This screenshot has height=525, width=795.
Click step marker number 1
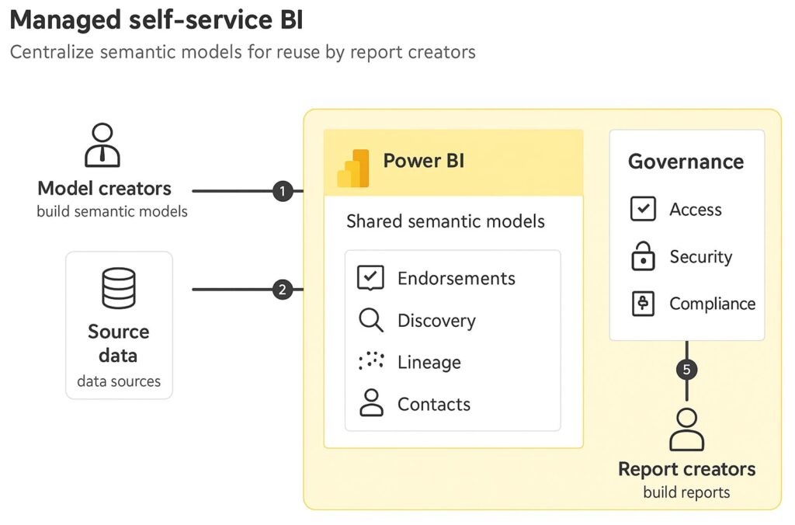coord(283,190)
